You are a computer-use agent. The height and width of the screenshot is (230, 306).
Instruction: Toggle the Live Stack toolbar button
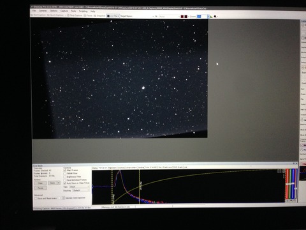[113, 16]
